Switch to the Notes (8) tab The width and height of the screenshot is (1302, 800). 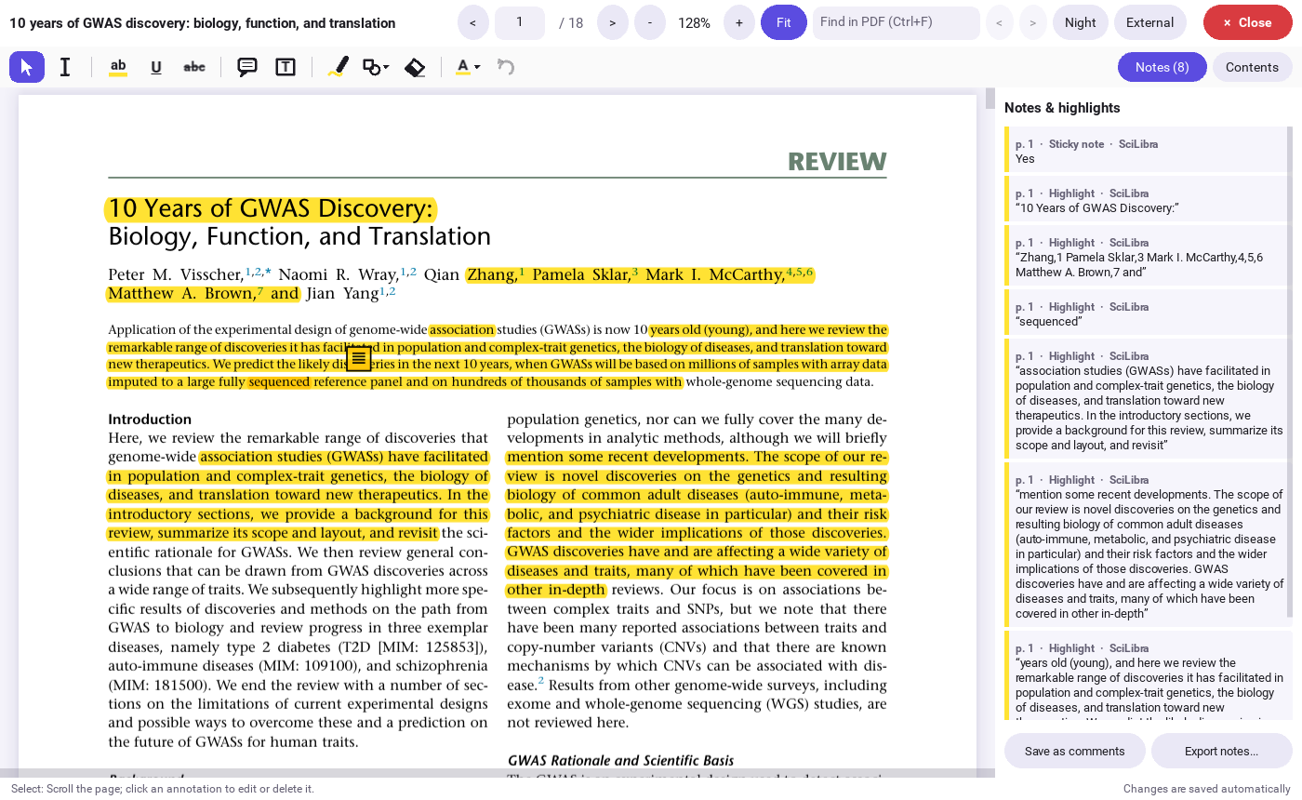tap(1162, 67)
